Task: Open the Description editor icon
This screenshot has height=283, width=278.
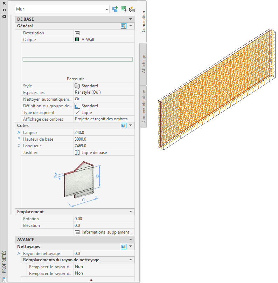Action: [77, 33]
